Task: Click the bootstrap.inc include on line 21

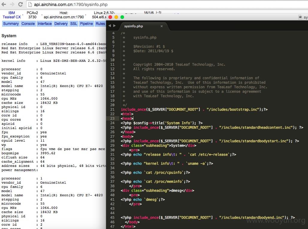Action: 233,109
